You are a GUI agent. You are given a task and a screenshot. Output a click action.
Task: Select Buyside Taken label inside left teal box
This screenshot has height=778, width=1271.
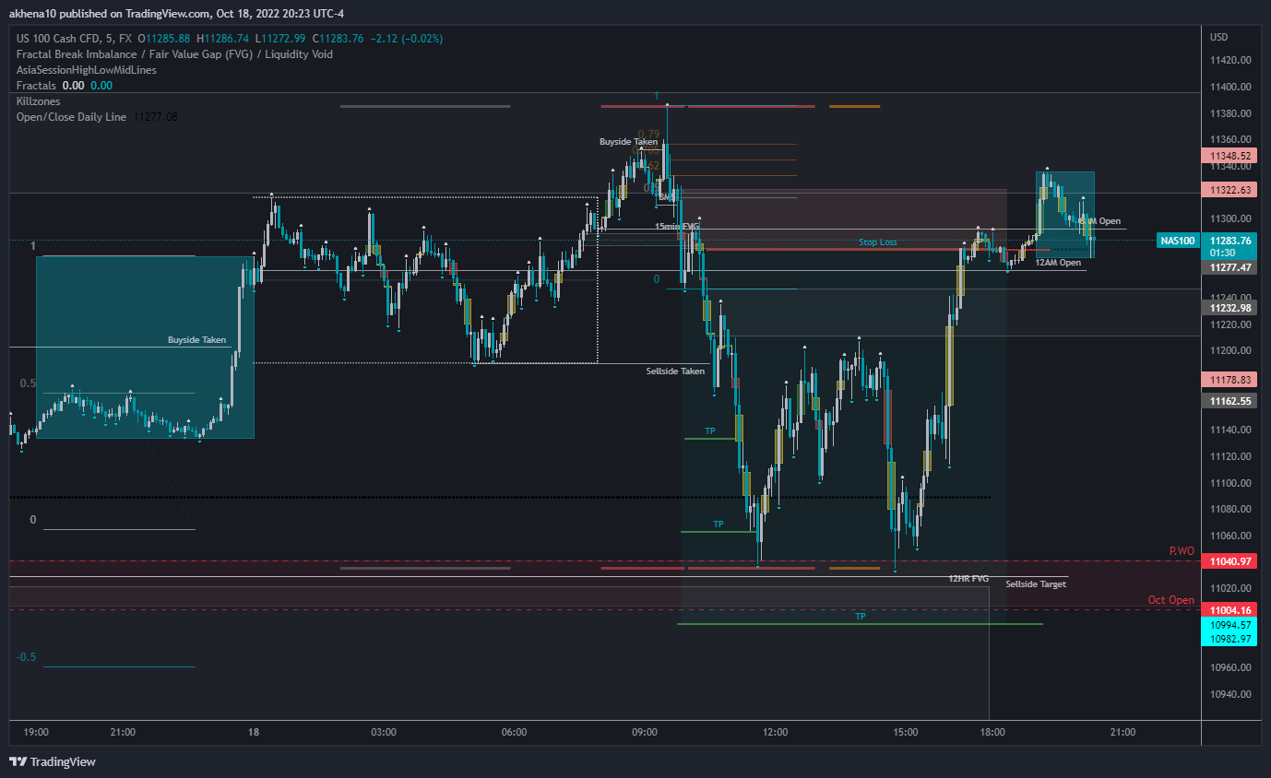coord(196,340)
